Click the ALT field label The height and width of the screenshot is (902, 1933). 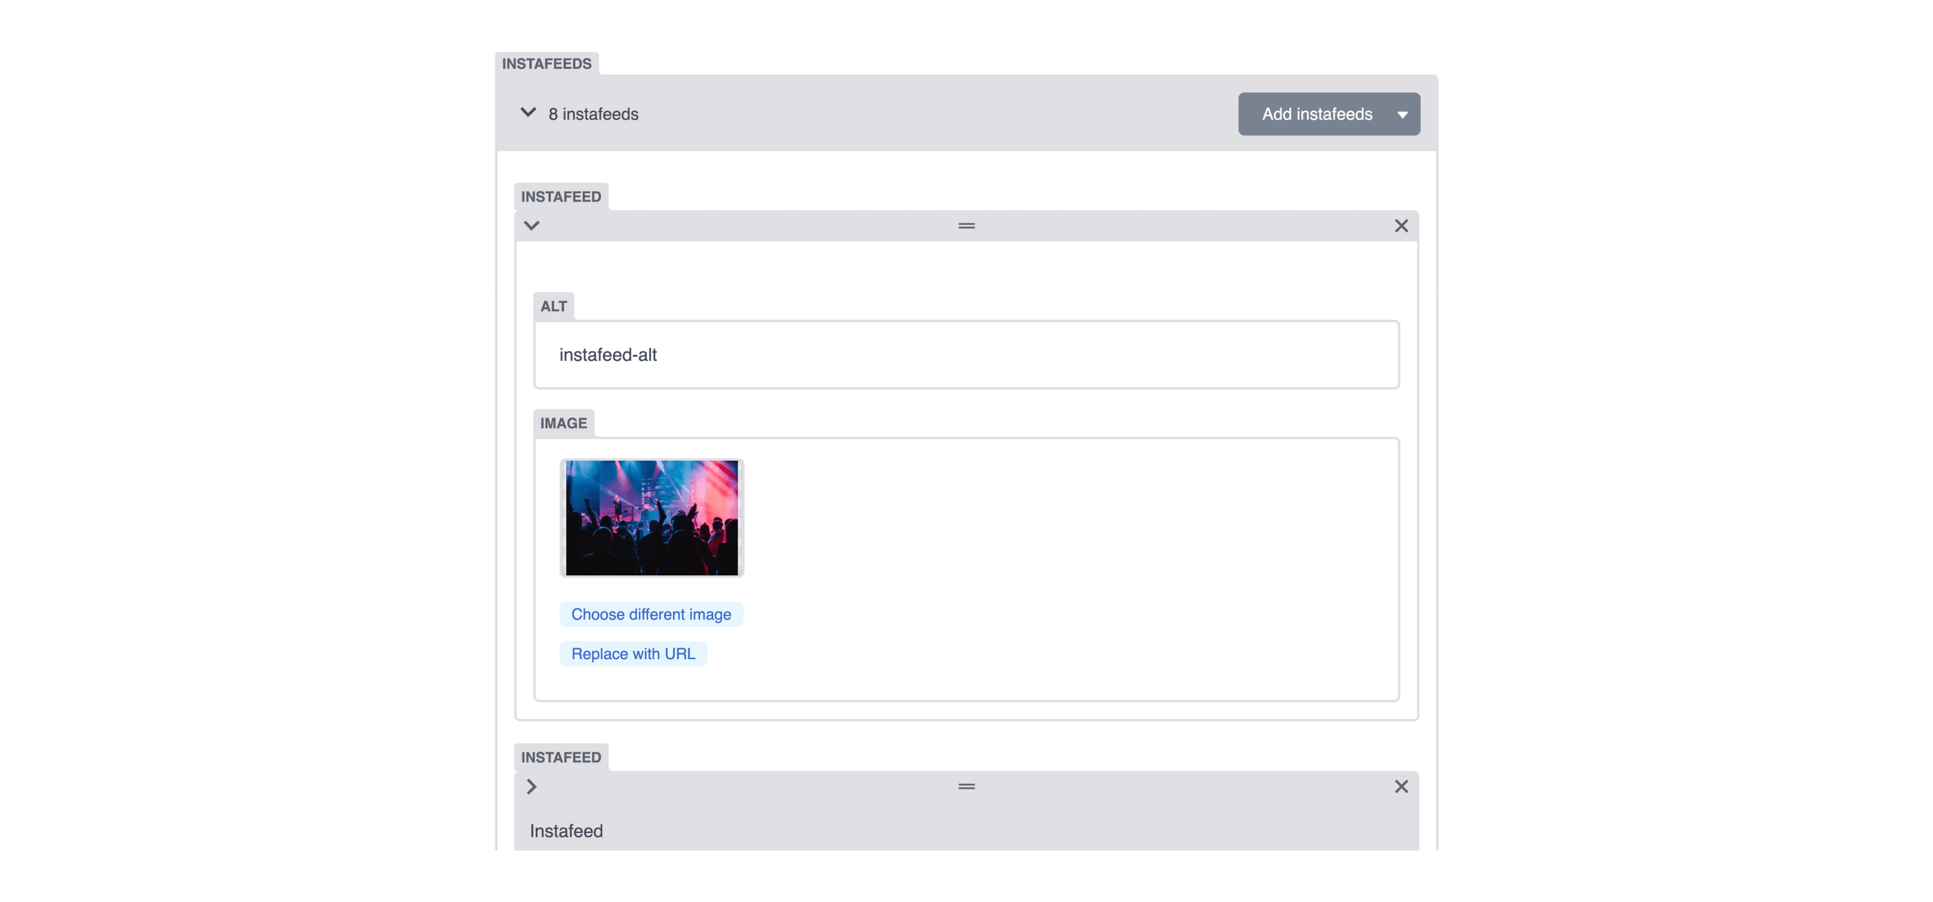pyautogui.click(x=554, y=306)
